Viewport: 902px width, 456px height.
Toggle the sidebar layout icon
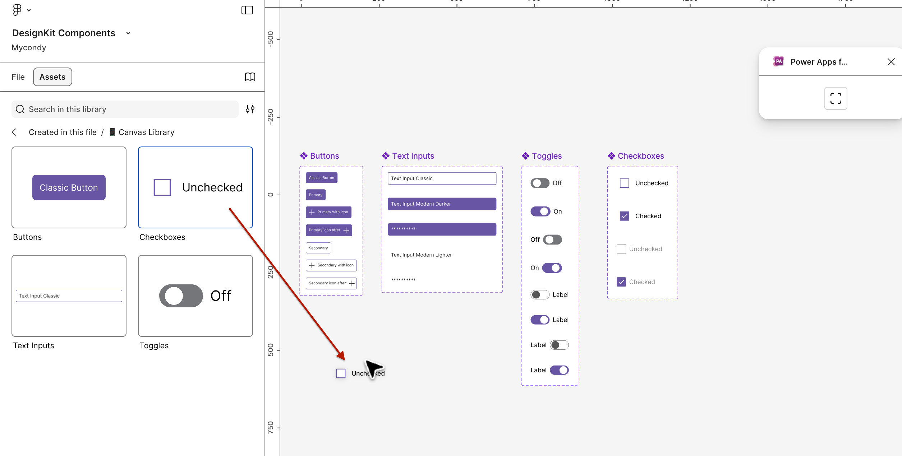pos(247,10)
